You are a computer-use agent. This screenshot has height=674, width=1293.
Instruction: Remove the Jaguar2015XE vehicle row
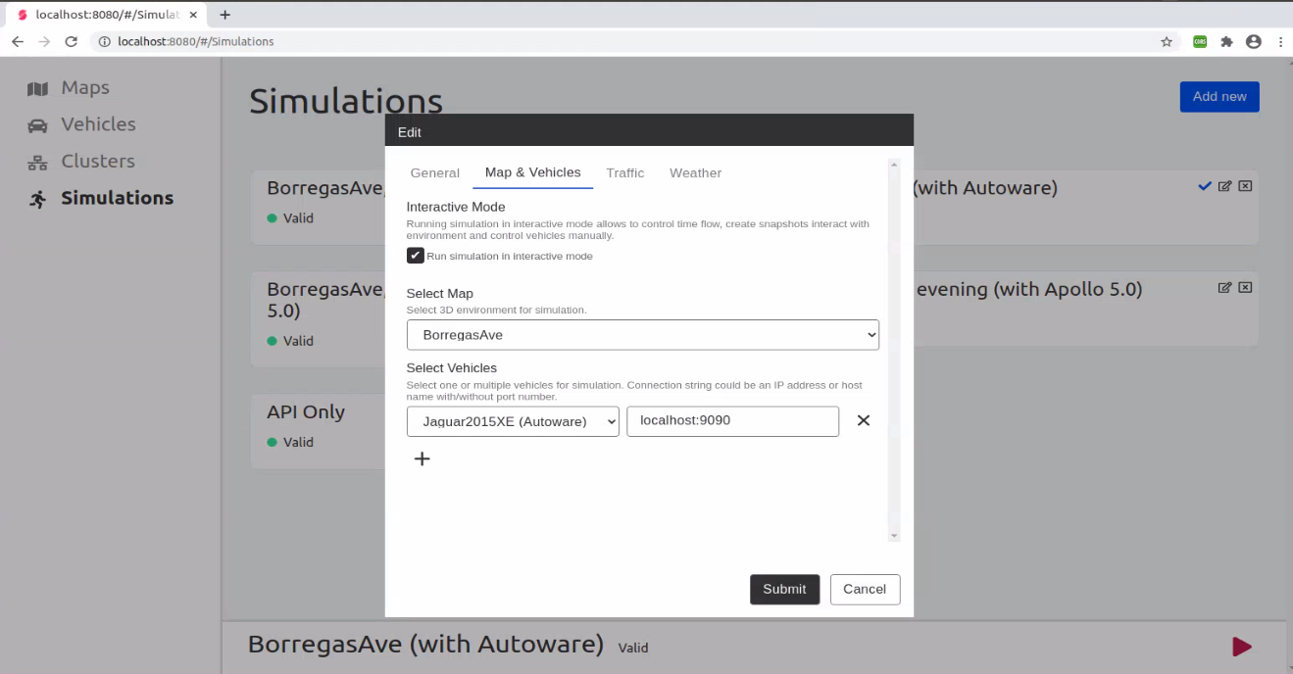[863, 419]
